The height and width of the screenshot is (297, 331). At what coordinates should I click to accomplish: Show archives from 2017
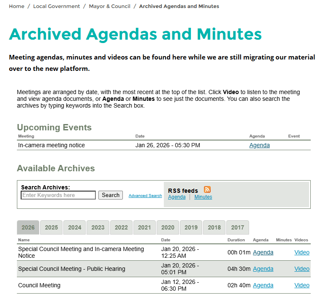point(237,227)
